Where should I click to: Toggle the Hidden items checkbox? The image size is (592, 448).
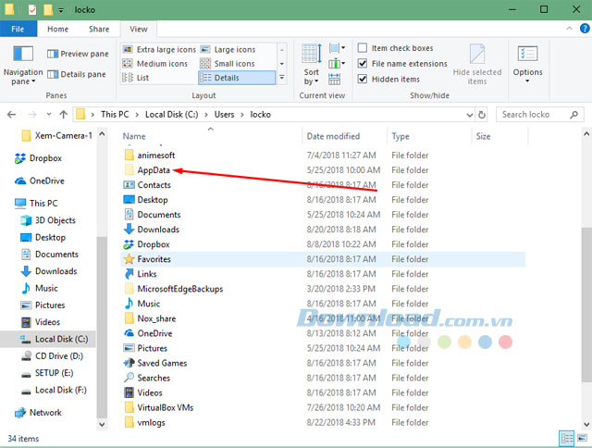tap(364, 80)
